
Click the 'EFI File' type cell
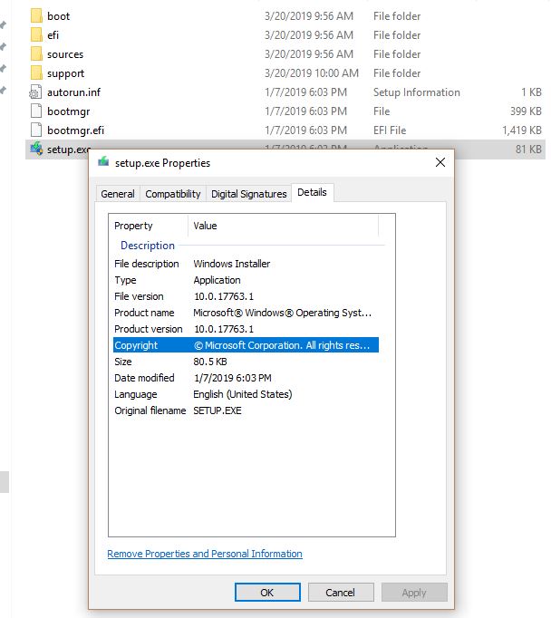[390, 130]
